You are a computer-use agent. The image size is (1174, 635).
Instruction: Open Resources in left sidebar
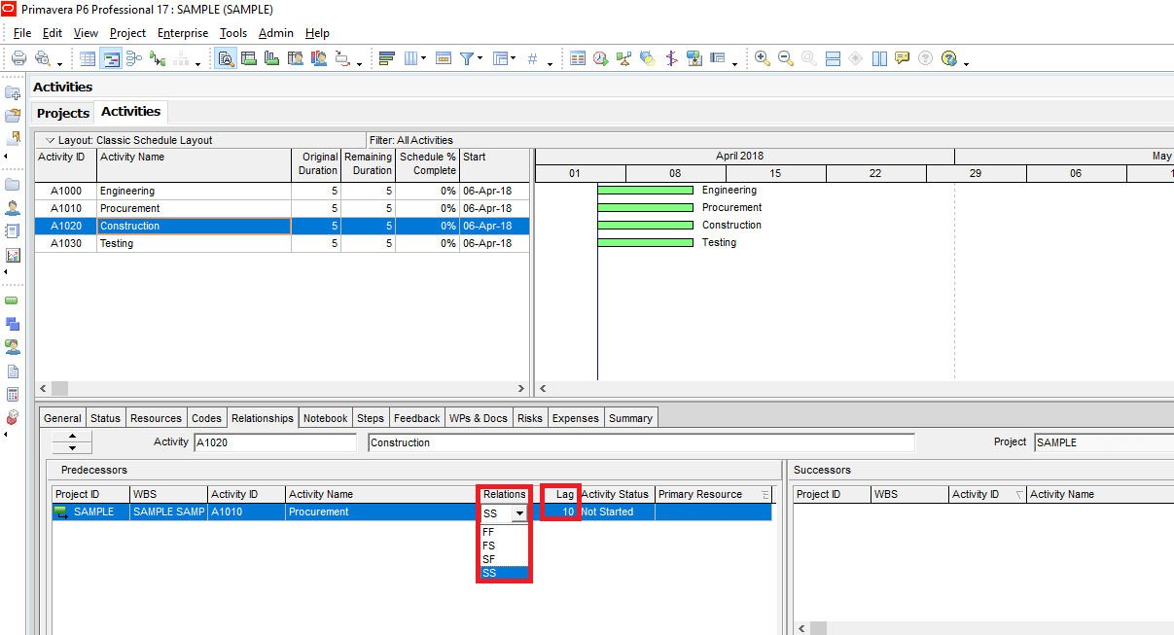(13, 208)
